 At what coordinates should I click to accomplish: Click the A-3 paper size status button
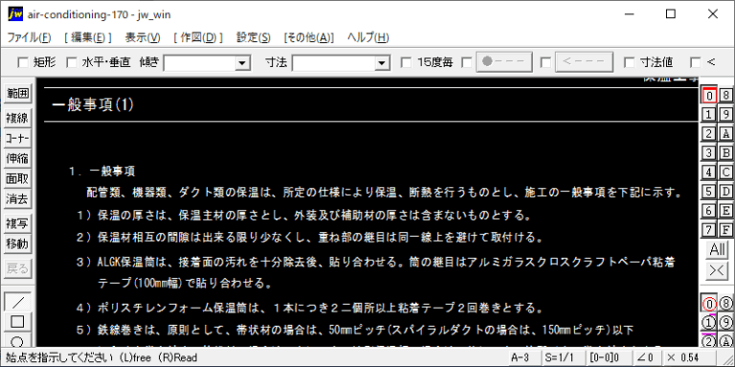(524, 357)
